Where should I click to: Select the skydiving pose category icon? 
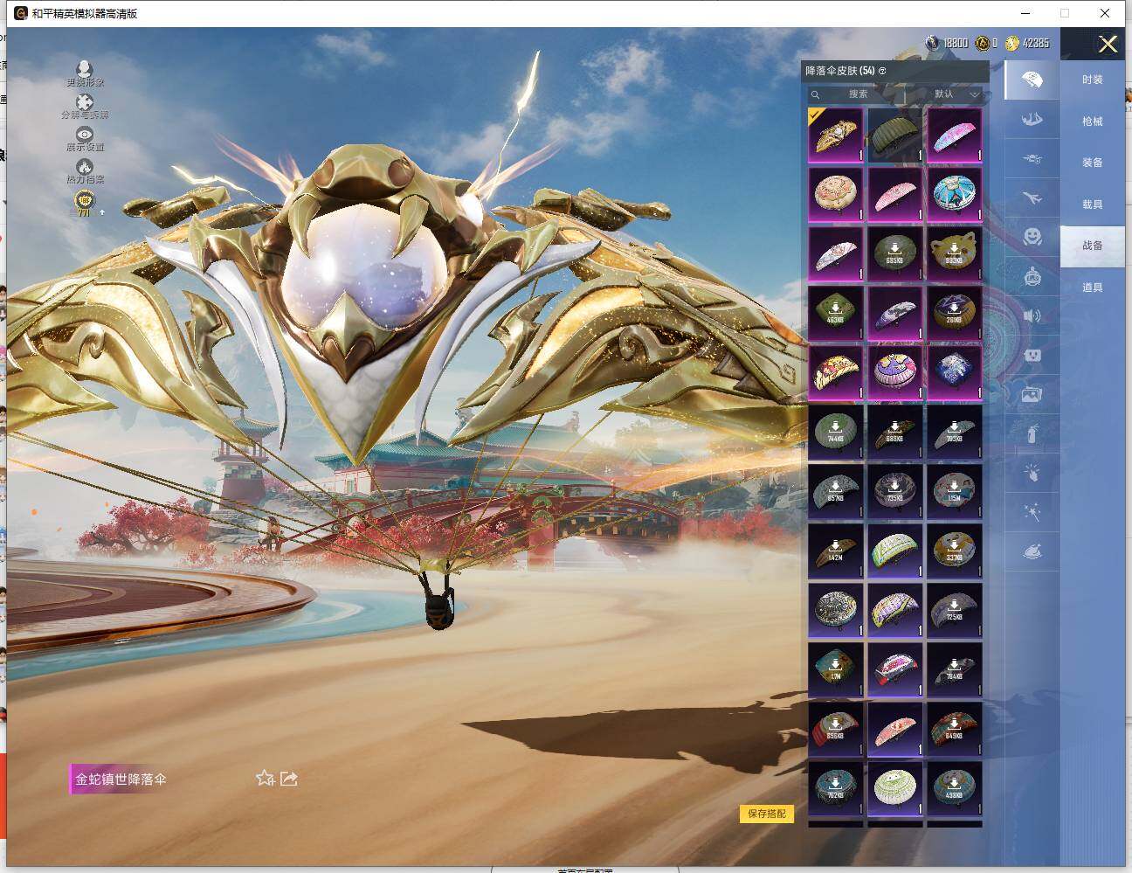(x=1032, y=119)
